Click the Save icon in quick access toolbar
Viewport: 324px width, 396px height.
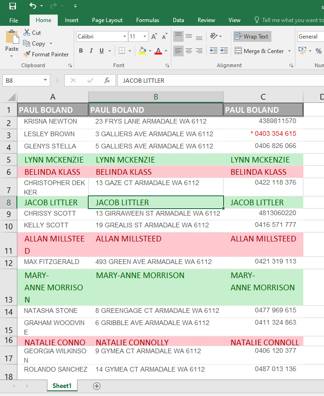coord(12,6)
